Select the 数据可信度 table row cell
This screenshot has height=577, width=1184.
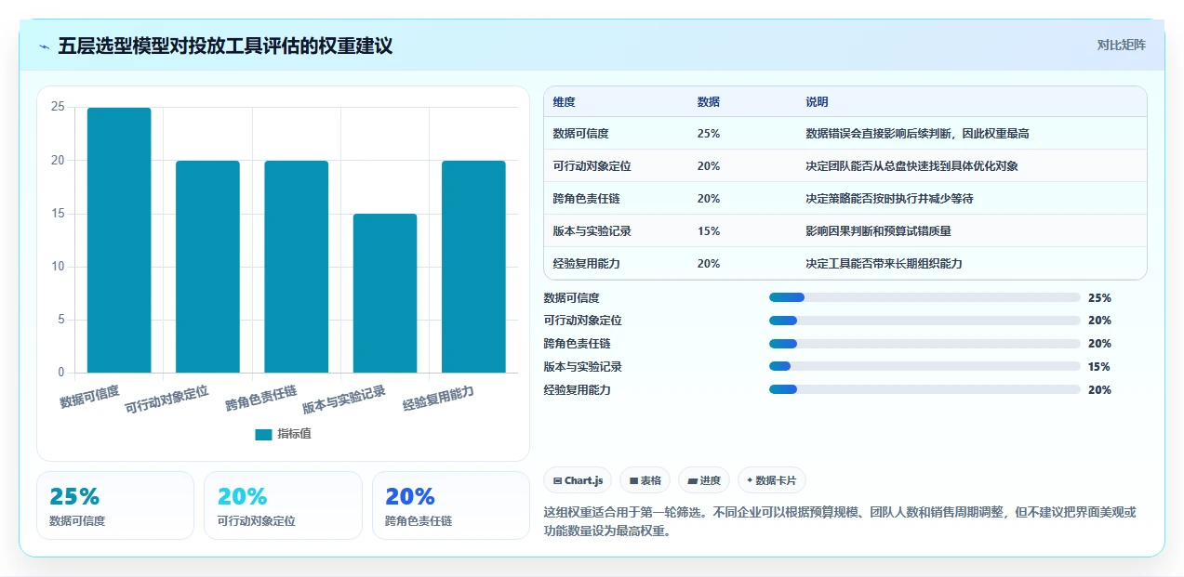tap(580, 134)
